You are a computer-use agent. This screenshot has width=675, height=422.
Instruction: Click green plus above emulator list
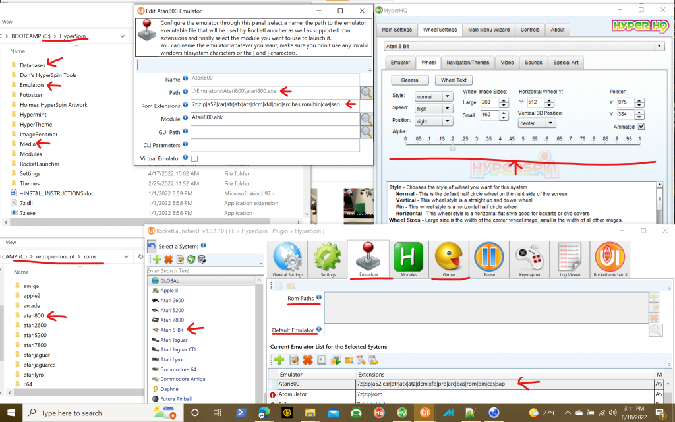pos(279,359)
